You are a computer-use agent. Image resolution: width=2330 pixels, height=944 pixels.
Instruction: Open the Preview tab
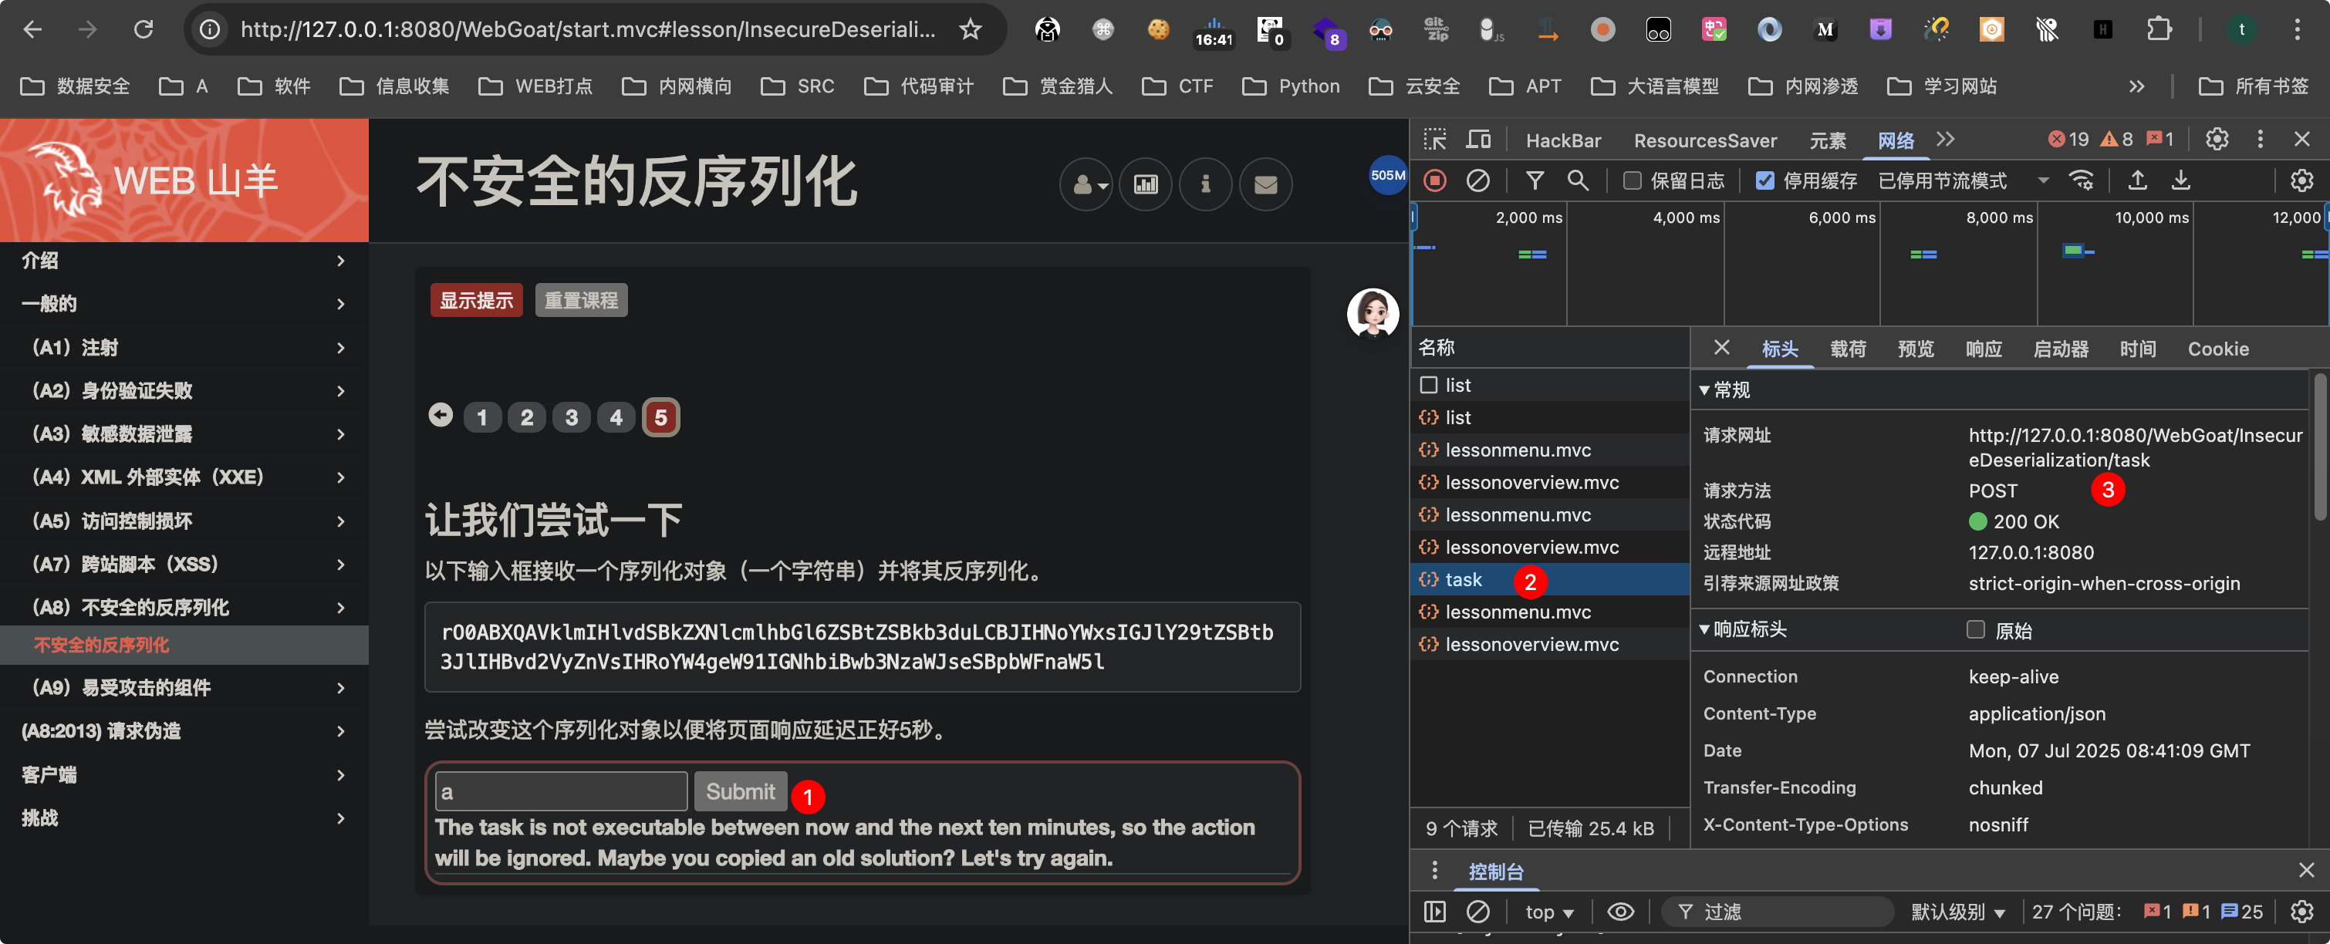point(1916,349)
